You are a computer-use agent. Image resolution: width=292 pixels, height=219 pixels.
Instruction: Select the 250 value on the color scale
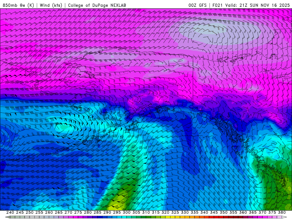click(30, 212)
